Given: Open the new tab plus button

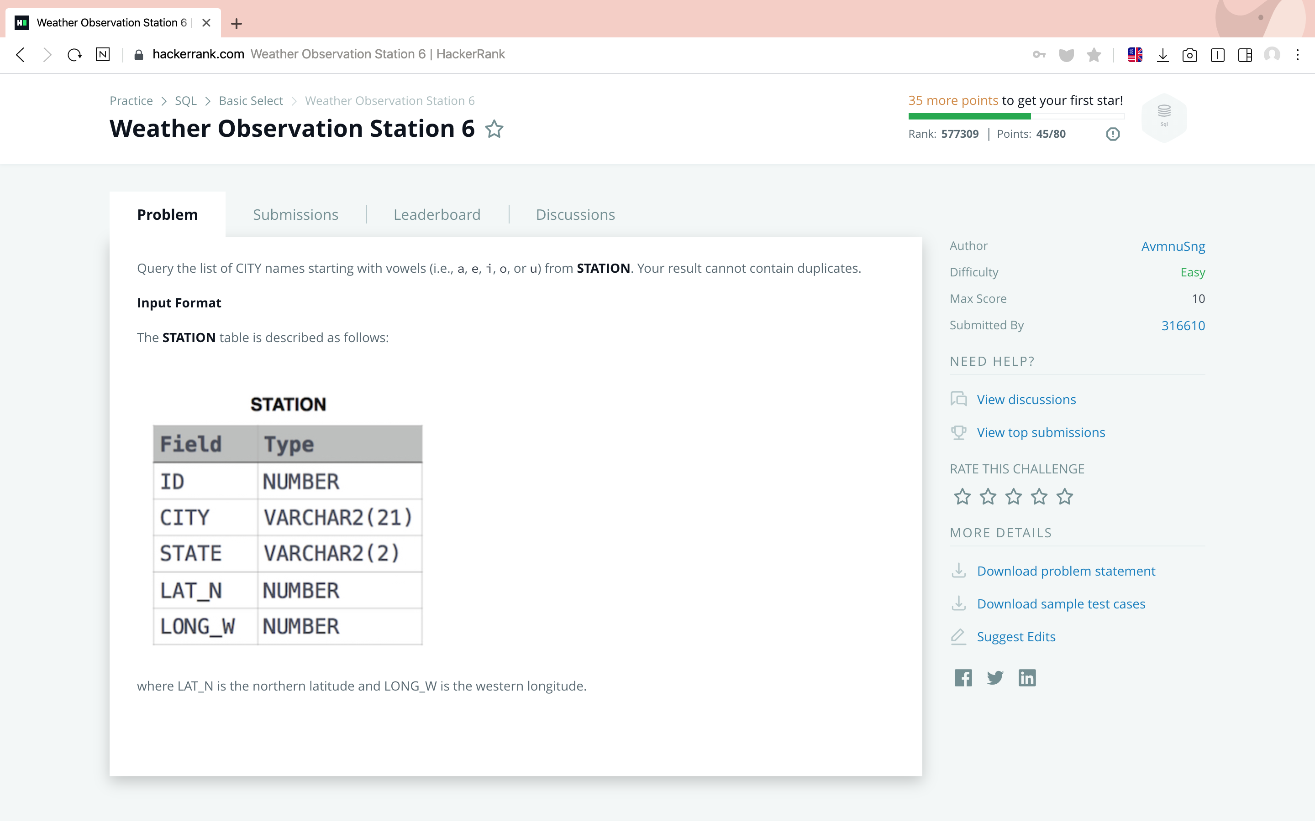Looking at the screenshot, I should click(237, 23).
